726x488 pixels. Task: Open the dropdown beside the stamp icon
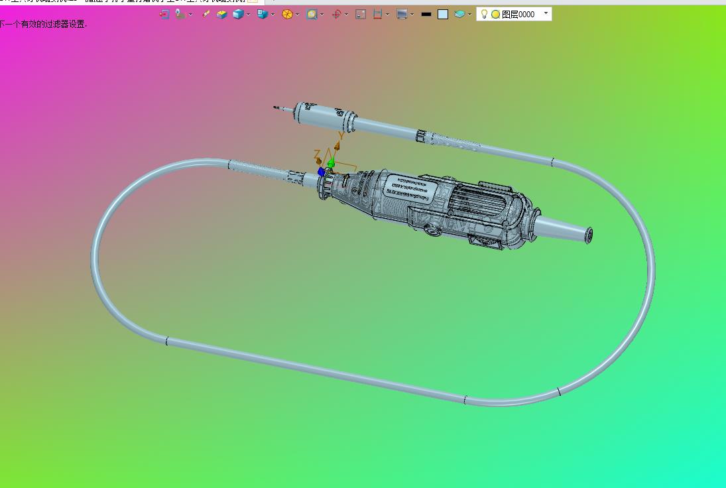coord(190,15)
